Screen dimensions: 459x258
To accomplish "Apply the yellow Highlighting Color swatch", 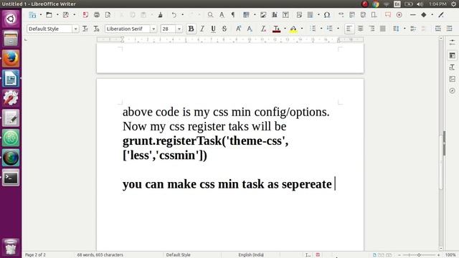I will pyautogui.click(x=293, y=29).
